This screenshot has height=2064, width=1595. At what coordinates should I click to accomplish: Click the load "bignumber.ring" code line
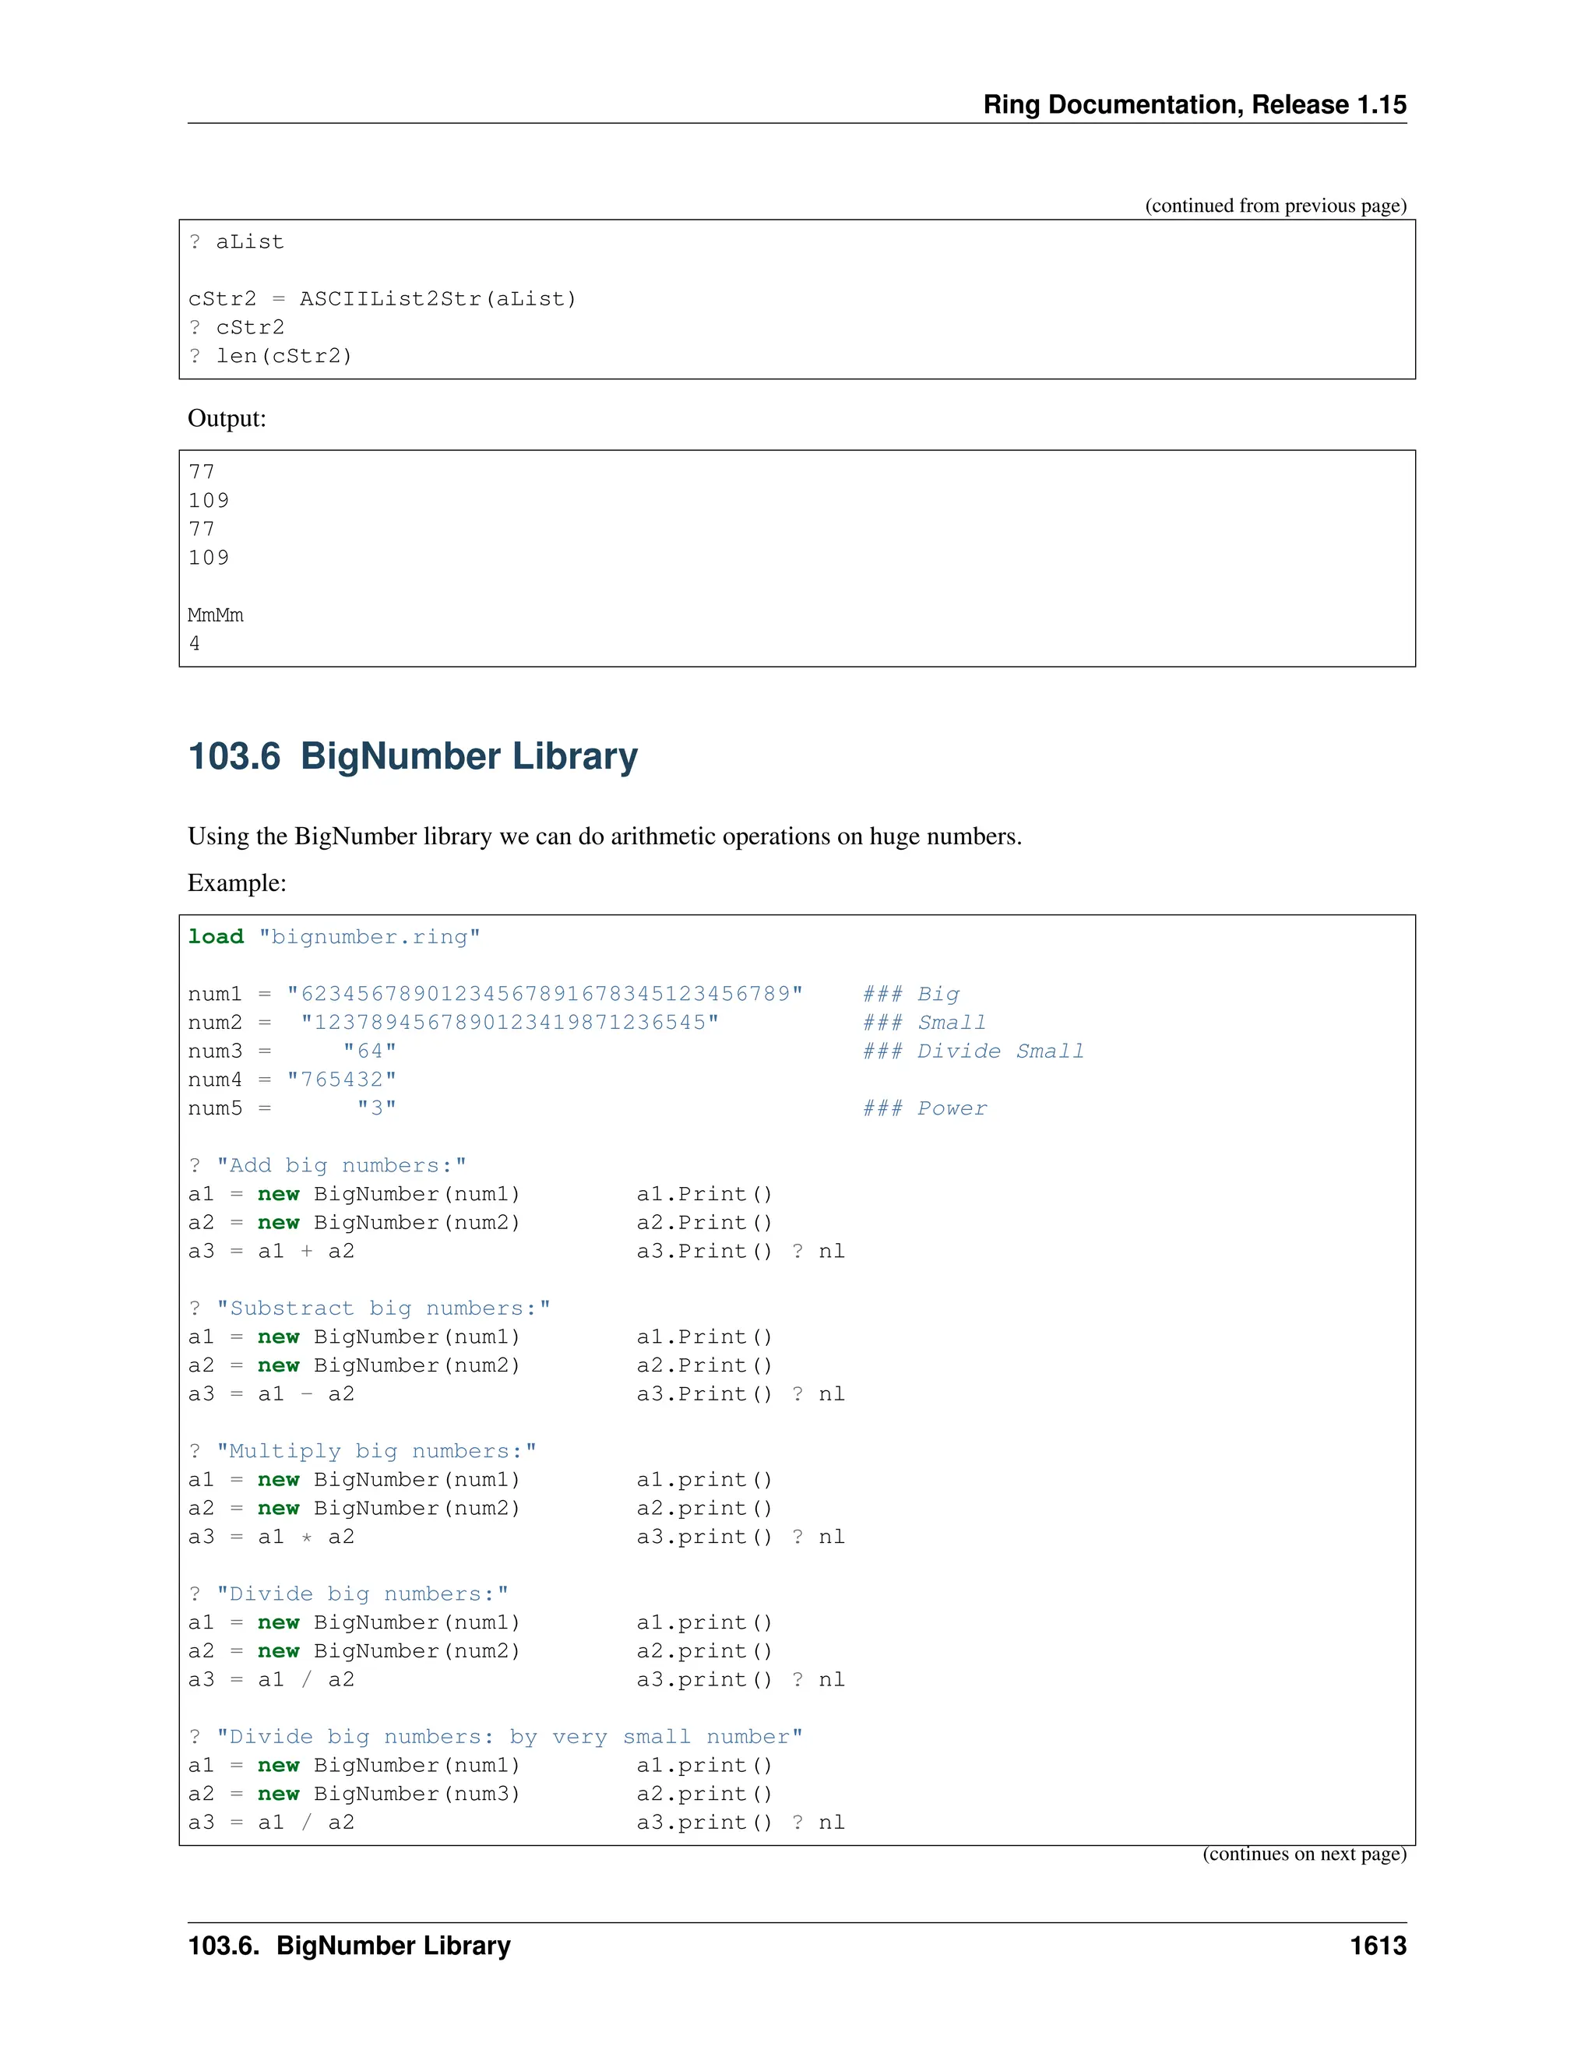click(333, 936)
